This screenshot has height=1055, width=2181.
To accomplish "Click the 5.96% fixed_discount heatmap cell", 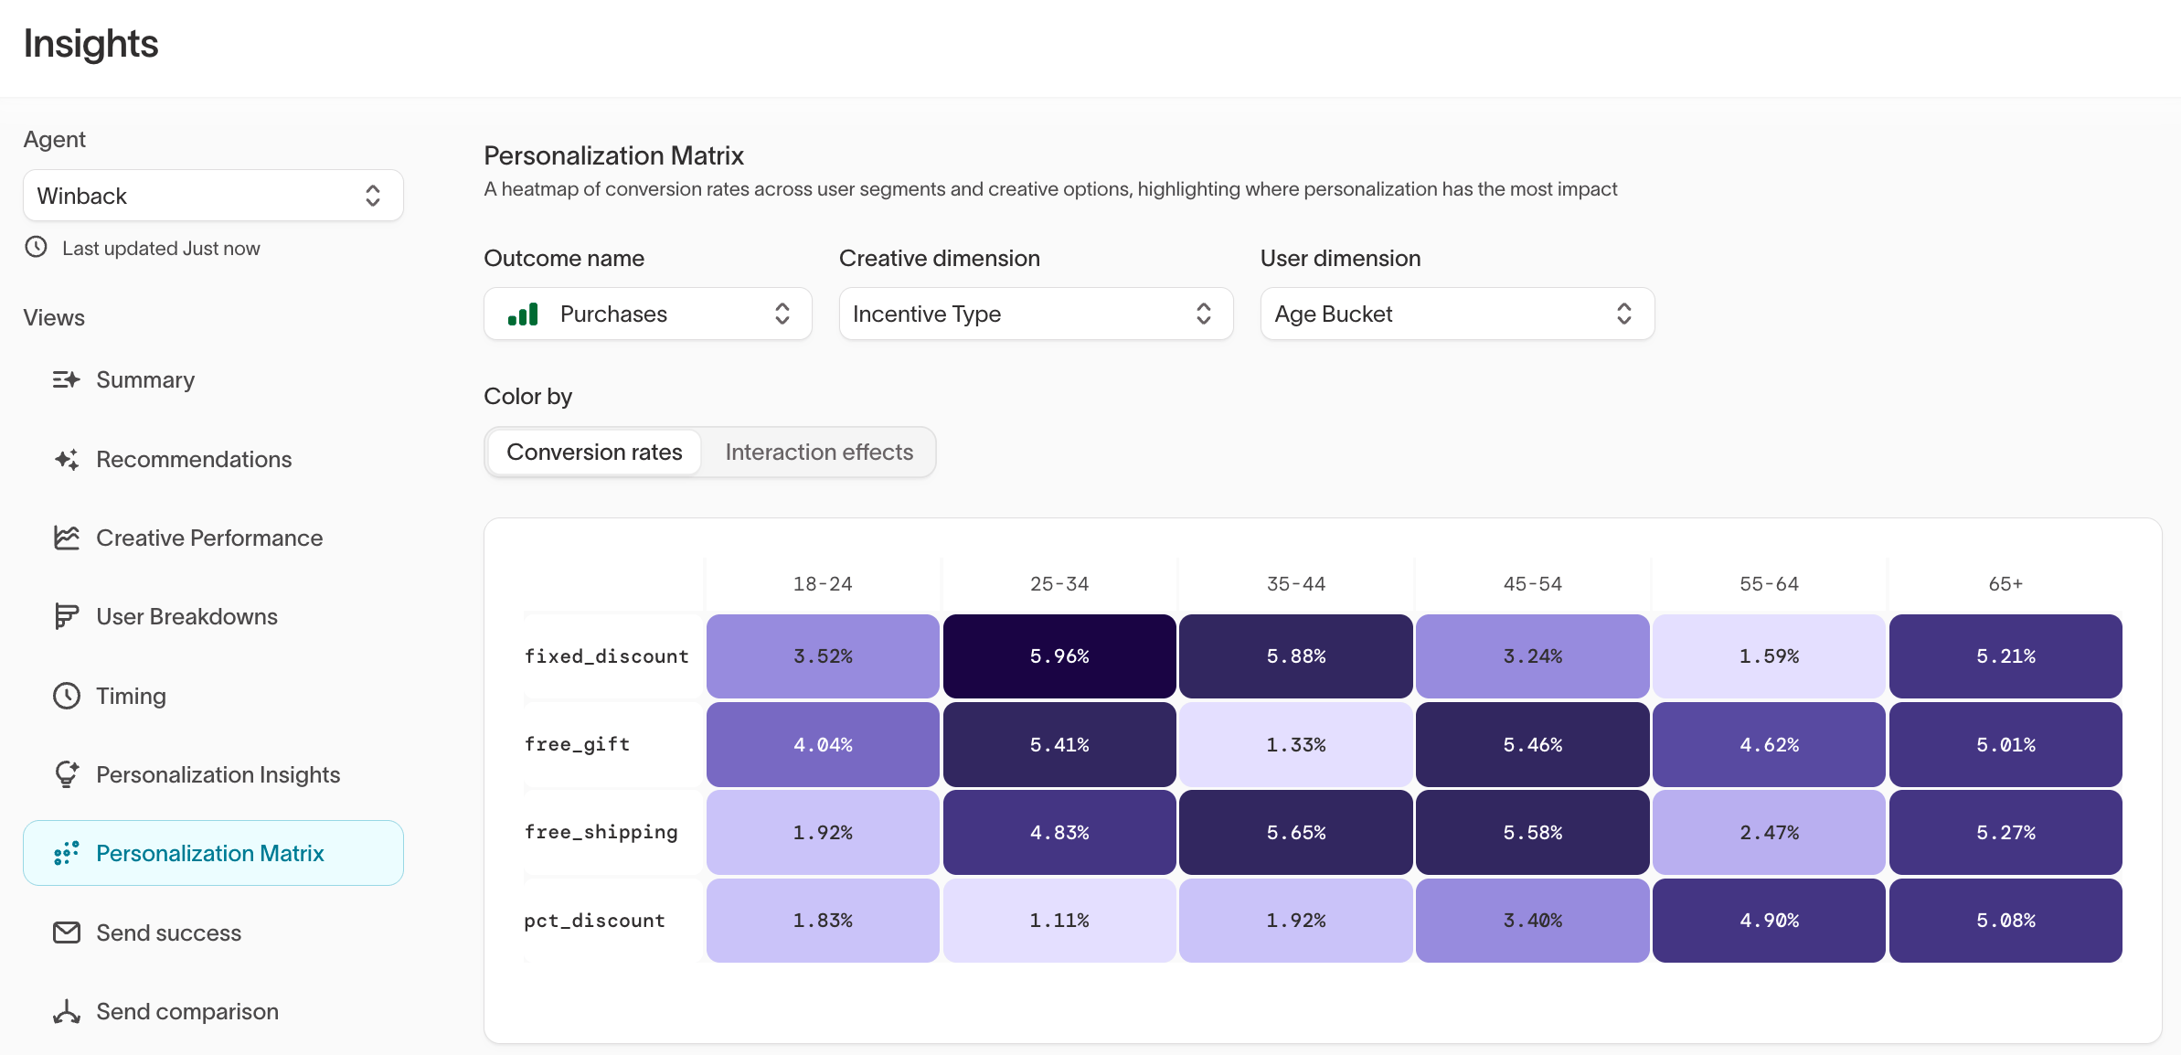I will tap(1059, 656).
